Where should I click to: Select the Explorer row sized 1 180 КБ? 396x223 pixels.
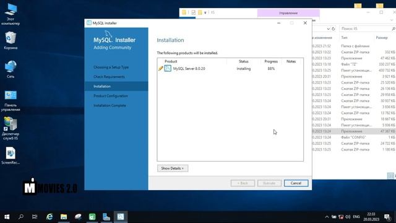[354, 149]
